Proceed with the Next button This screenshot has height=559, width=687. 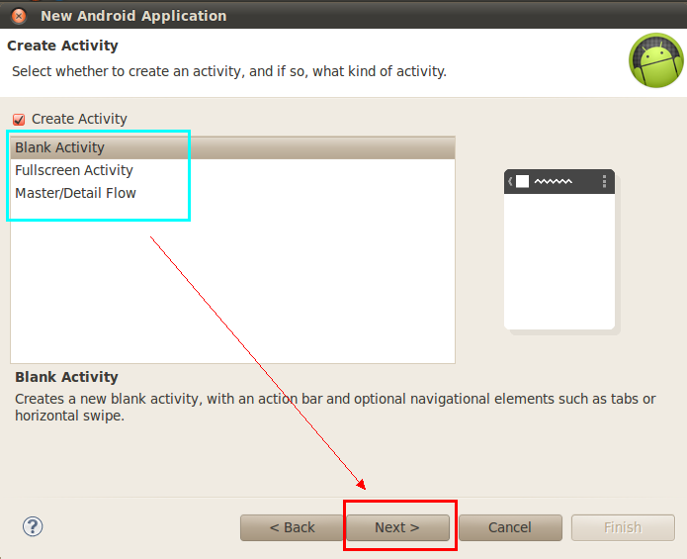tap(397, 527)
